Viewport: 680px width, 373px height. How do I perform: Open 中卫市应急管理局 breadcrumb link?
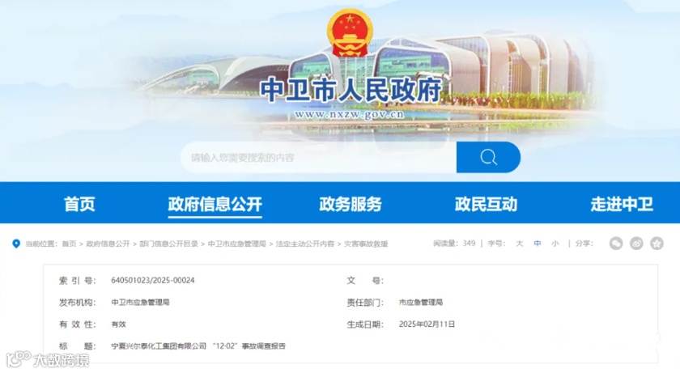click(x=236, y=244)
